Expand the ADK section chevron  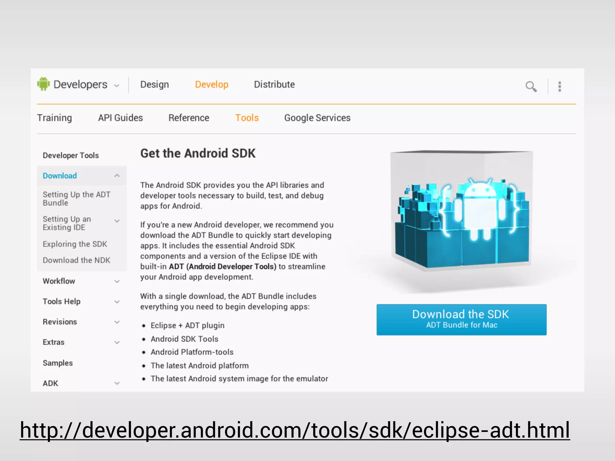pyautogui.click(x=117, y=383)
